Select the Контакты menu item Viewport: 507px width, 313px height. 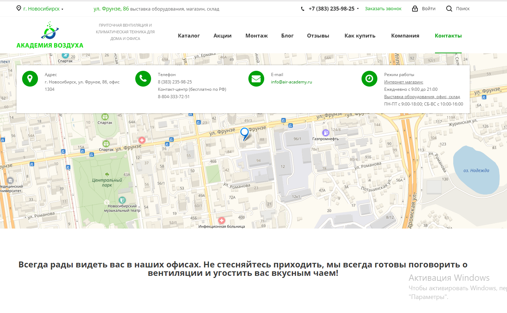[448, 36]
